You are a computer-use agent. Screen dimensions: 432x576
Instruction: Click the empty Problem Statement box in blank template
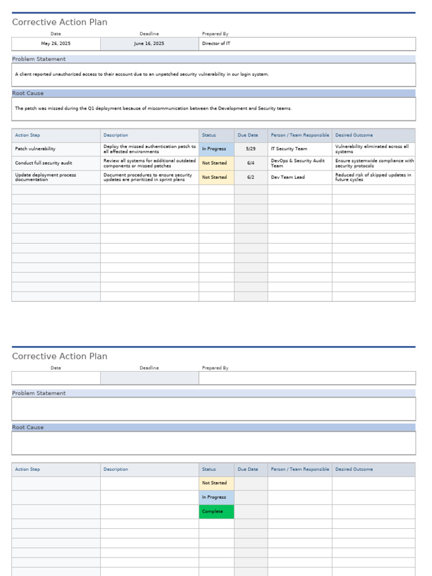213,409
